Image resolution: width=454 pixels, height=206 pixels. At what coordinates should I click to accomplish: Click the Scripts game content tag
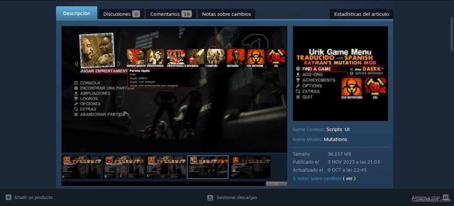(334, 129)
